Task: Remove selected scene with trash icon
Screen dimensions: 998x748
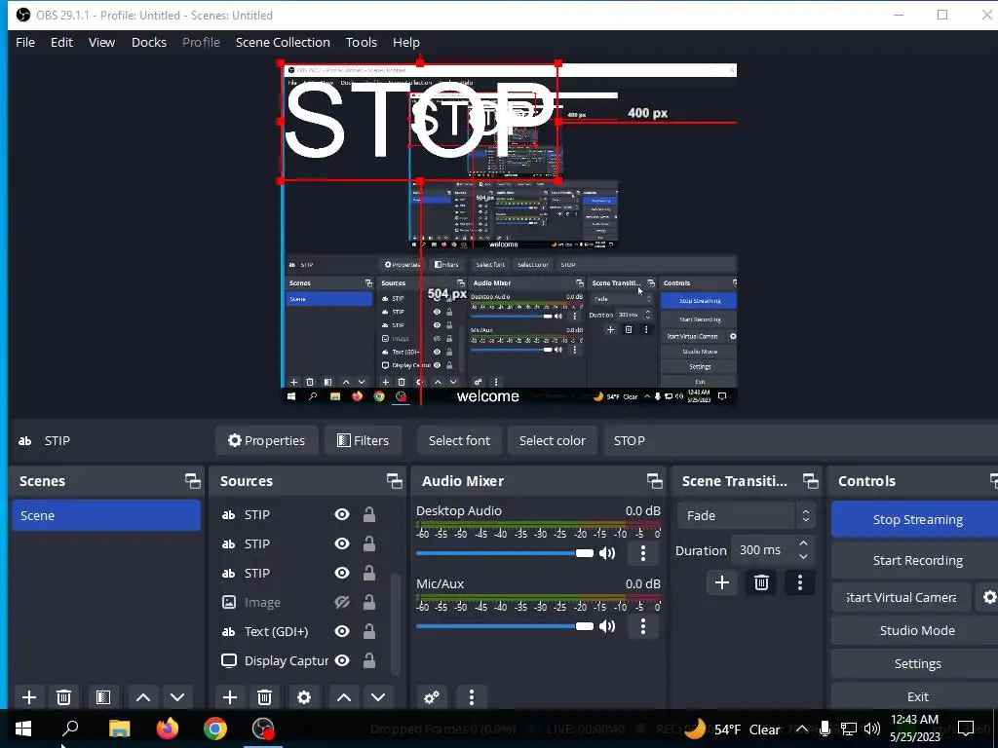Action: 63,697
